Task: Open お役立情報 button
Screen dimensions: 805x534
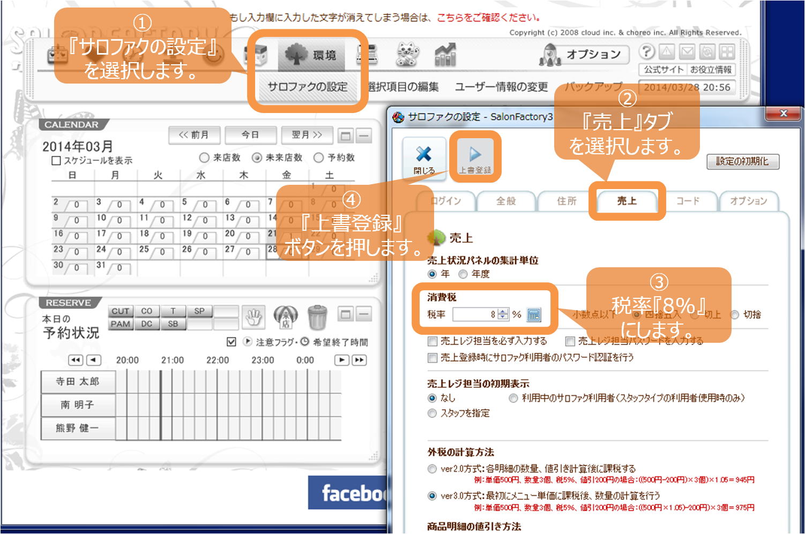Action: click(x=711, y=70)
